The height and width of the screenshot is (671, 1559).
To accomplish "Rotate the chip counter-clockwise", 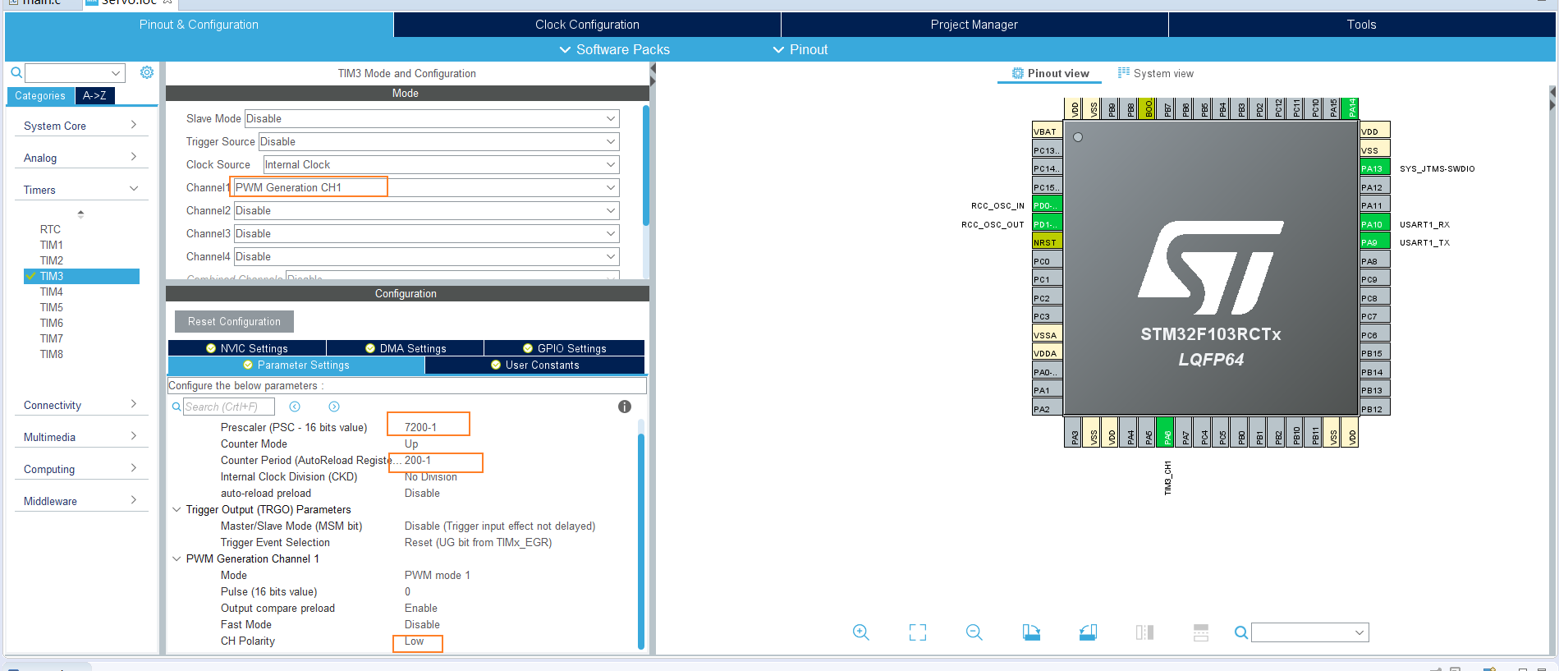I will click(x=1088, y=632).
